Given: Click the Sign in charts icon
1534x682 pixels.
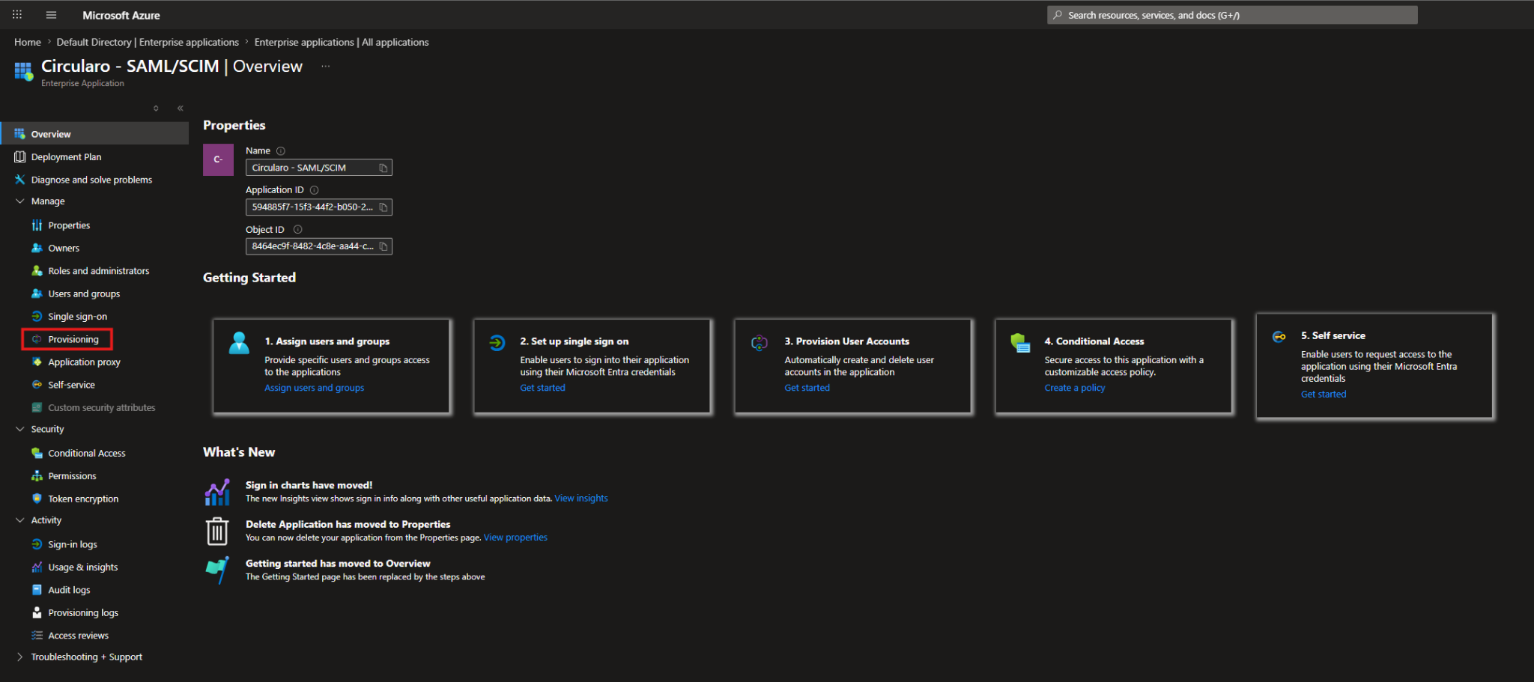Looking at the screenshot, I should click(x=217, y=492).
